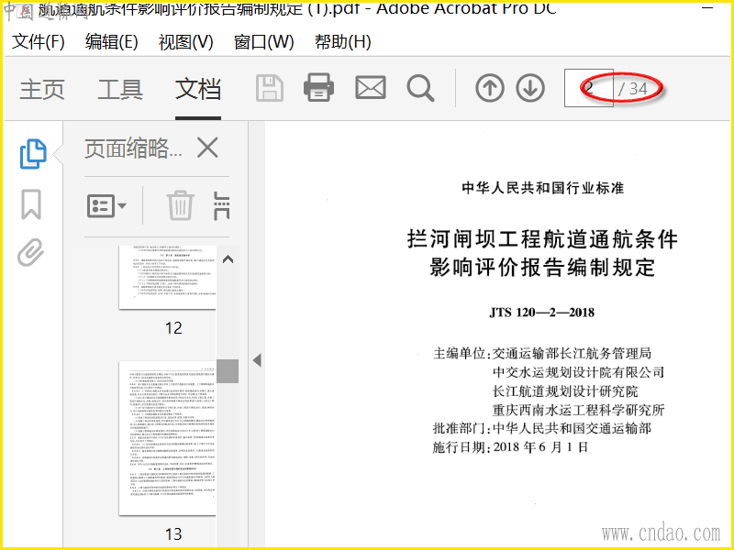Viewport: 734px width, 550px height.
Task: Delete selected page with trash icon
Action: [x=180, y=204]
